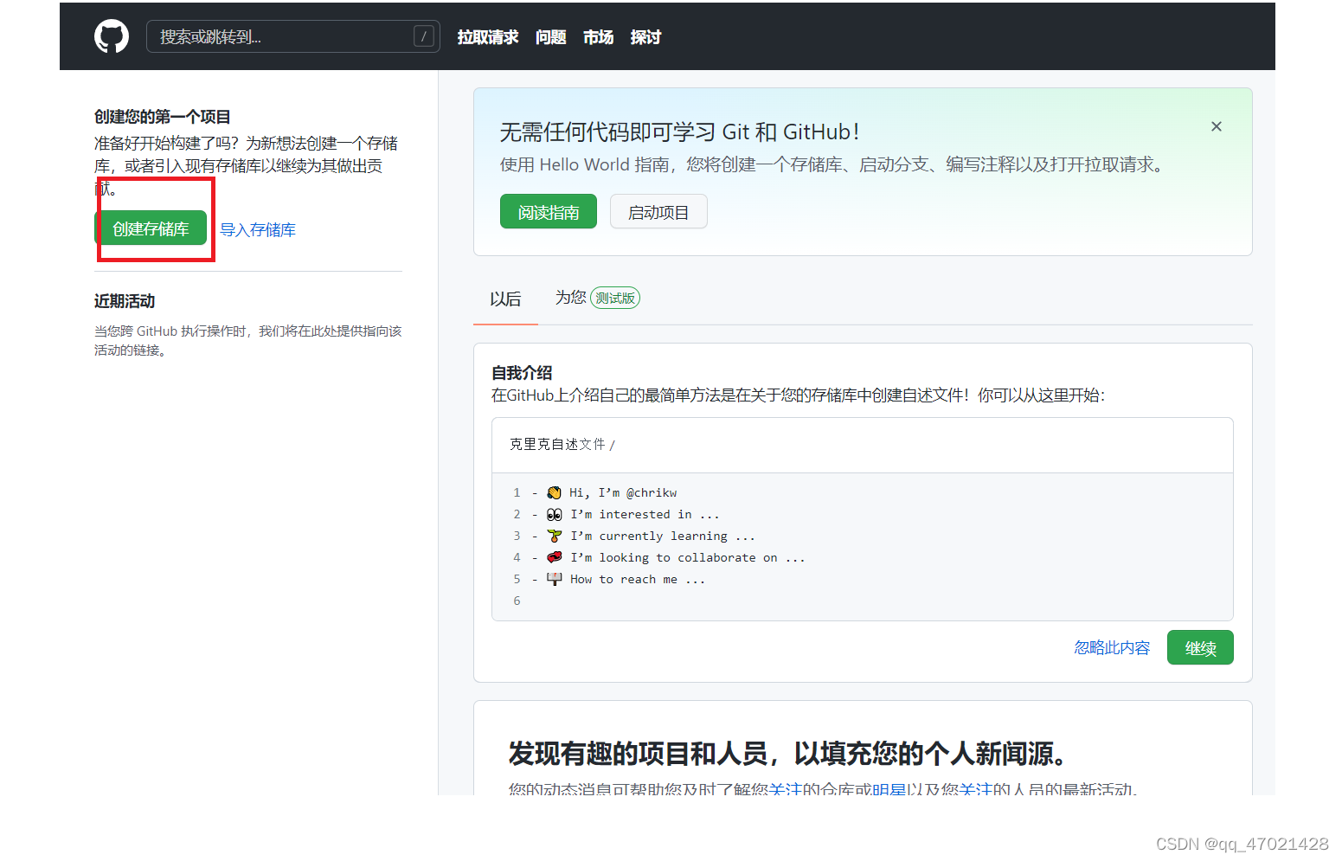The image size is (1342, 861).
Task: Click the 启动项目 button
Action: [658, 211]
